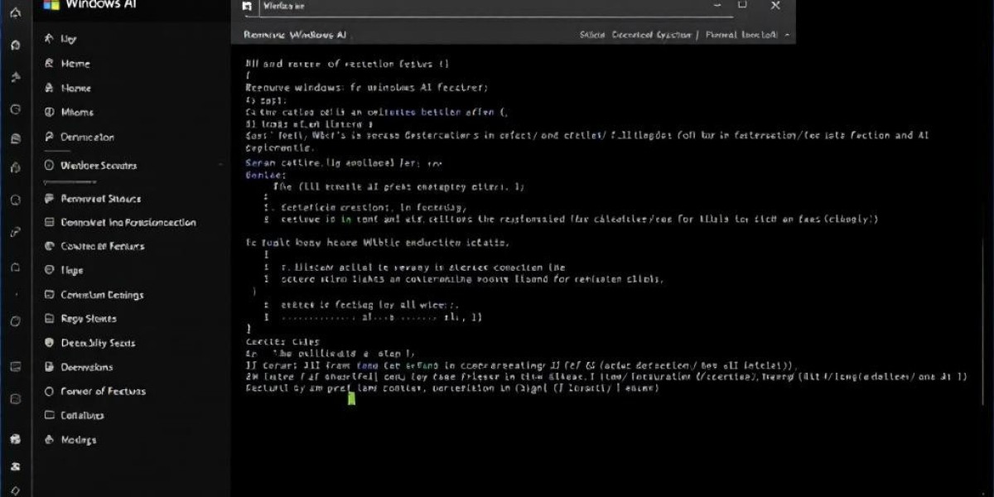Click the icon beside Common Settings entry
This screenshot has height=497, width=994.
click(48, 295)
